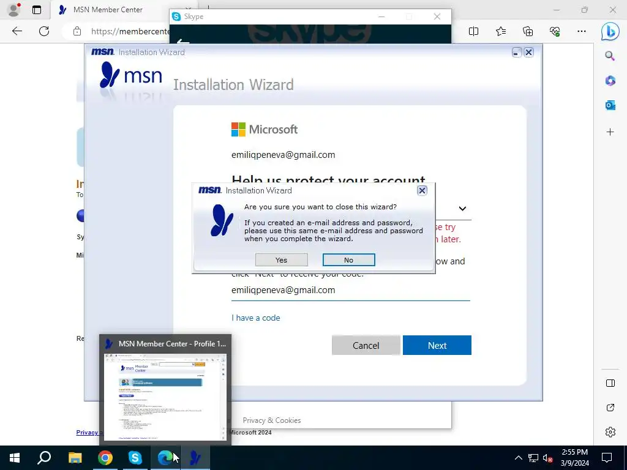Viewport: 627px width, 470px height.
Task: Click the Privacy link on the MSN page
Action: click(88, 433)
